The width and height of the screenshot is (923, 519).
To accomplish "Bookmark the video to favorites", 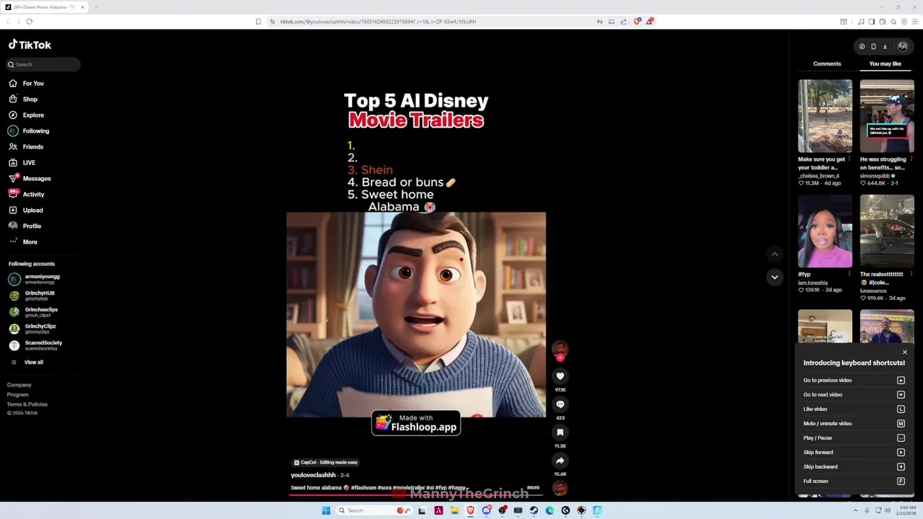I will (x=560, y=432).
